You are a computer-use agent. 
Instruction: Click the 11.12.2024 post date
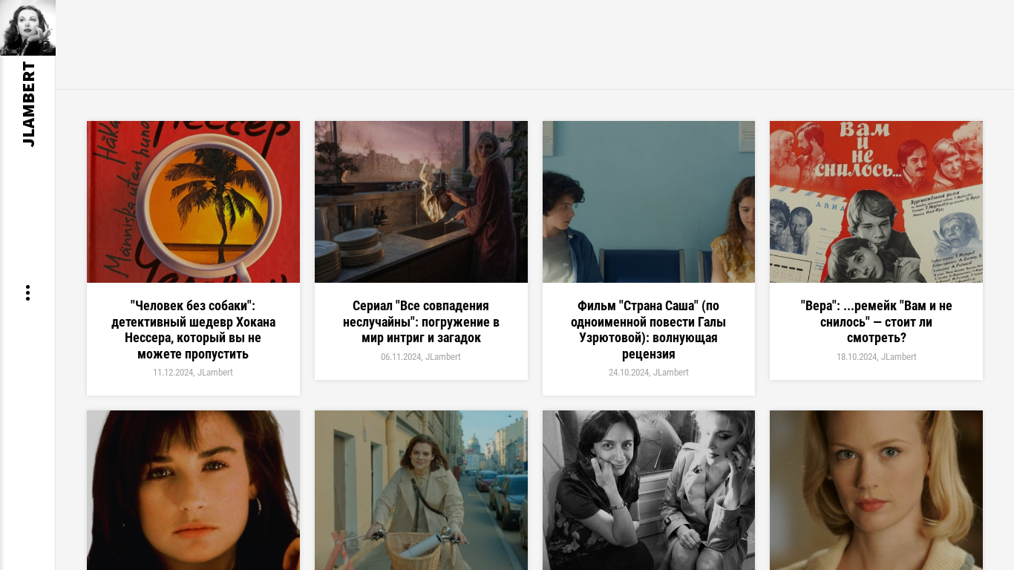coord(173,373)
